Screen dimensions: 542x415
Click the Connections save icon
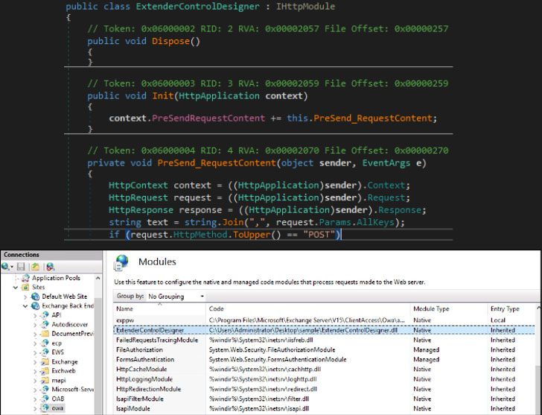22,266
